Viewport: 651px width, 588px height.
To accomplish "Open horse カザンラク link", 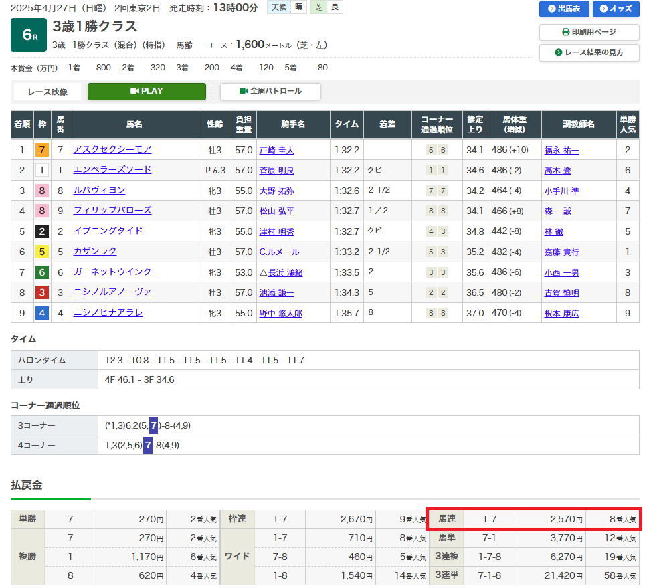I will pyautogui.click(x=95, y=251).
